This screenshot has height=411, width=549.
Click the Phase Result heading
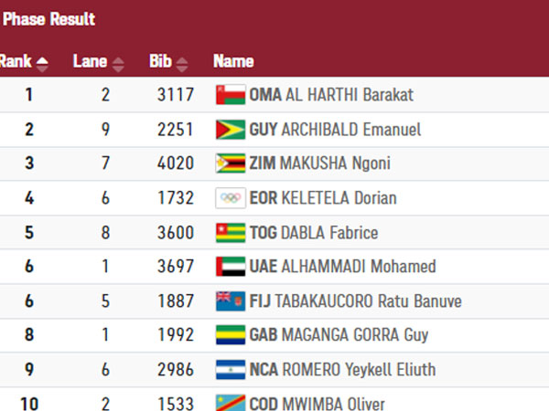point(49,18)
